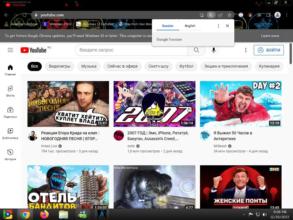The height and width of the screenshot is (220, 293).
Task: Open the Chrome profile avatar
Action: (278, 15)
